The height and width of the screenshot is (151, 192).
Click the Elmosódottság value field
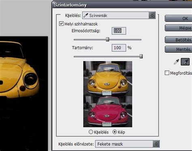[119, 31]
